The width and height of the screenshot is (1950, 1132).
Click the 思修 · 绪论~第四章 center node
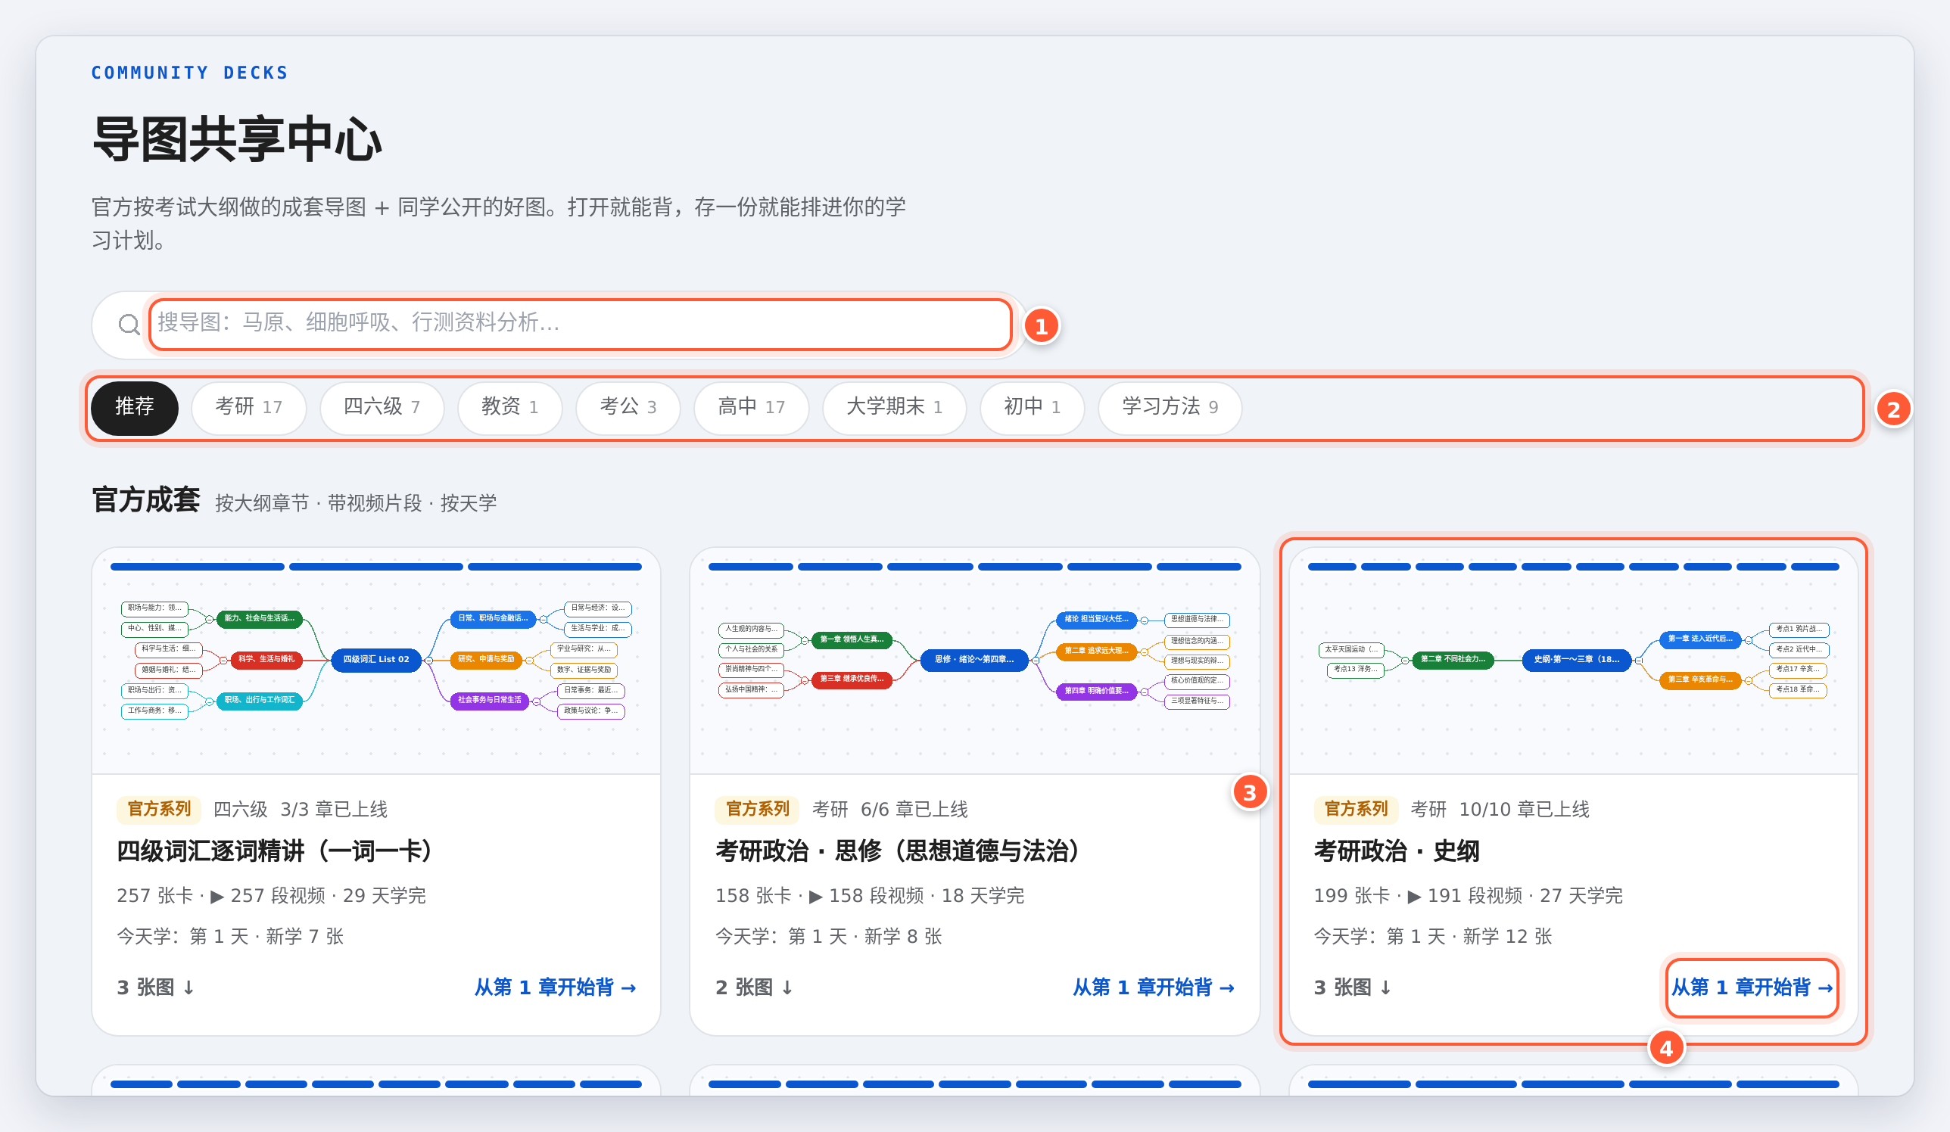974,660
